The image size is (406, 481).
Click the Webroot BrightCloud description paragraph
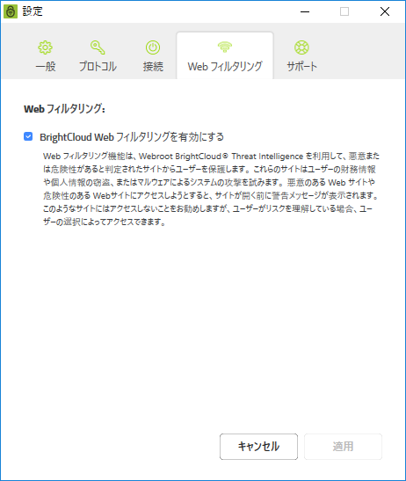(211, 189)
